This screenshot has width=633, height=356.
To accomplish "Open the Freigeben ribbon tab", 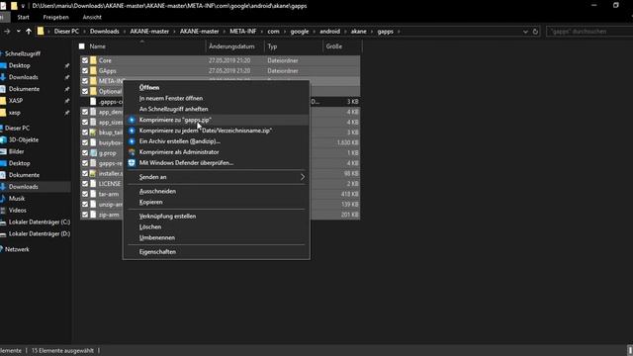I will tap(55, 18).
